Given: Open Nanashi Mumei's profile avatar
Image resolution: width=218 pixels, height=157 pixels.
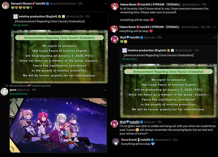Looking at the screenshot, I should pos(5,5).
